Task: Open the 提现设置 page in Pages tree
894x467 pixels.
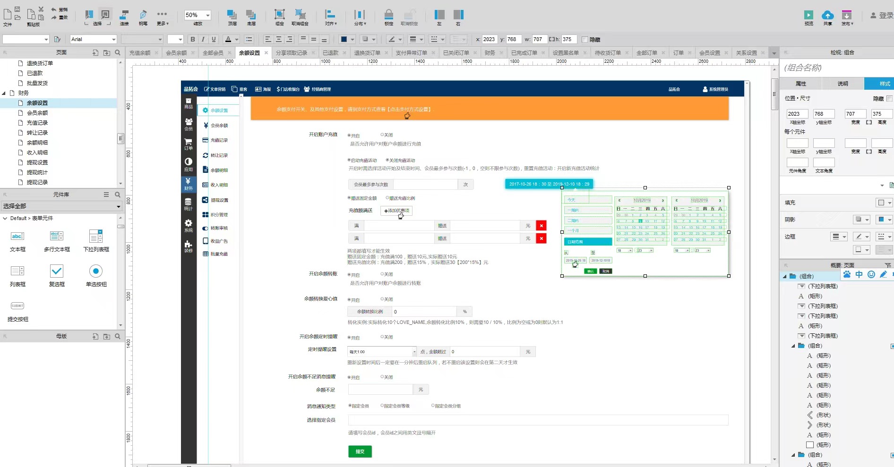Action: point(37,162)
